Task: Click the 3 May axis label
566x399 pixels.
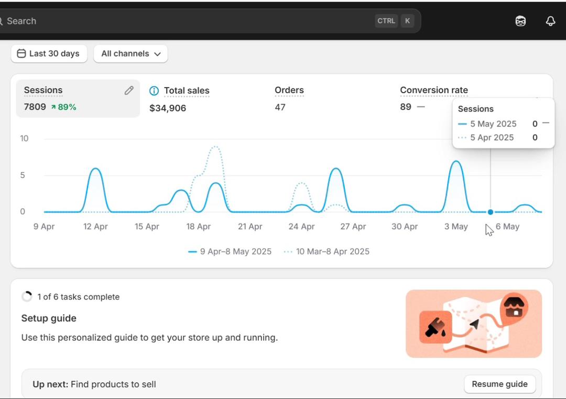Action: (x=456, y=227)
